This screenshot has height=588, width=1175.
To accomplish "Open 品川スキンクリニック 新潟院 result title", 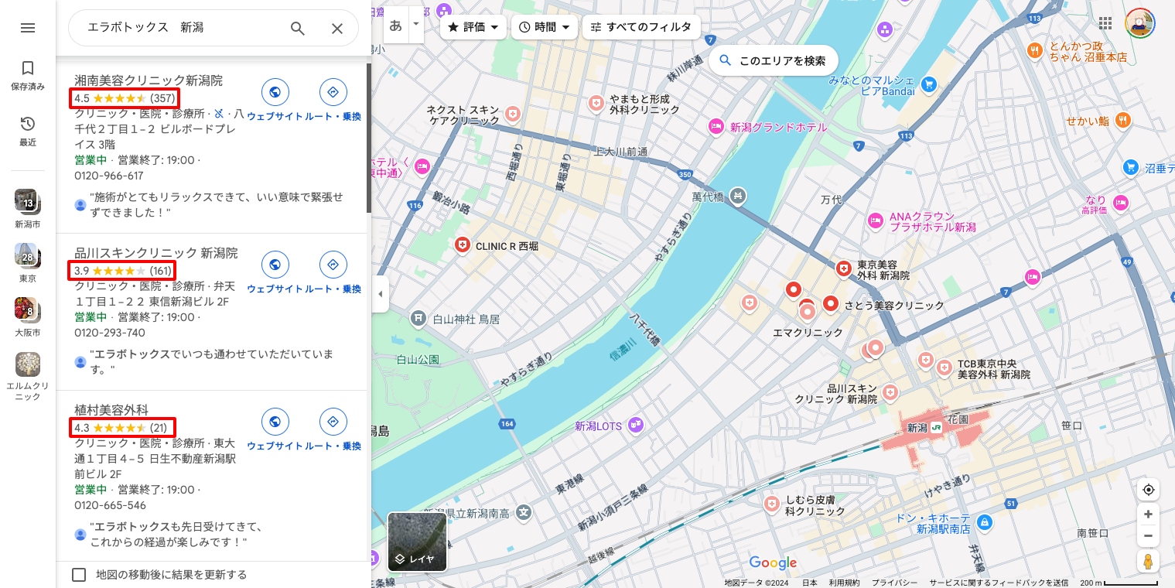I will tap(156, 253).
